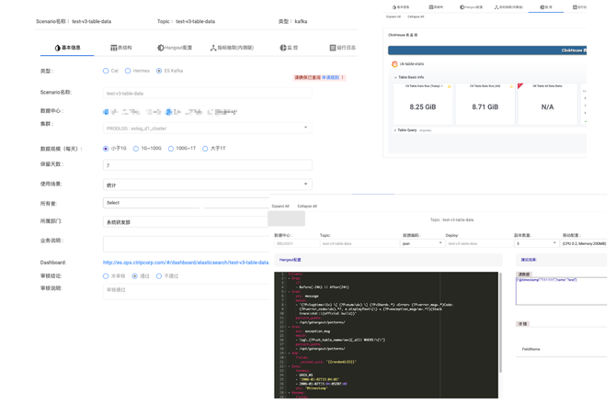
Task: Select 不通过 for the review conclusion
Action: [158, 276]
